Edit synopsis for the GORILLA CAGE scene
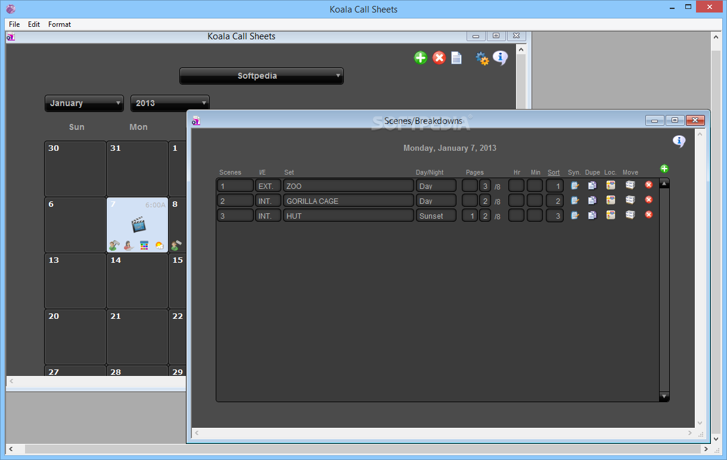This screenshot has width=727, height=460. [574, 200]
